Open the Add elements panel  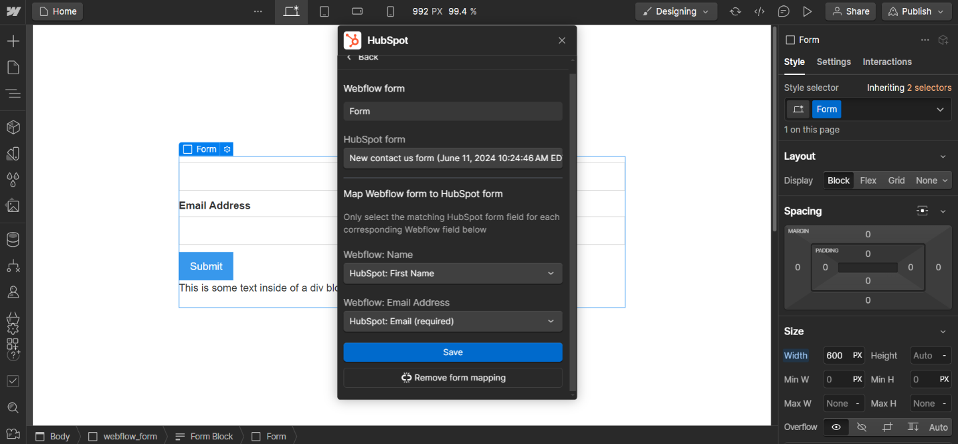13,41
